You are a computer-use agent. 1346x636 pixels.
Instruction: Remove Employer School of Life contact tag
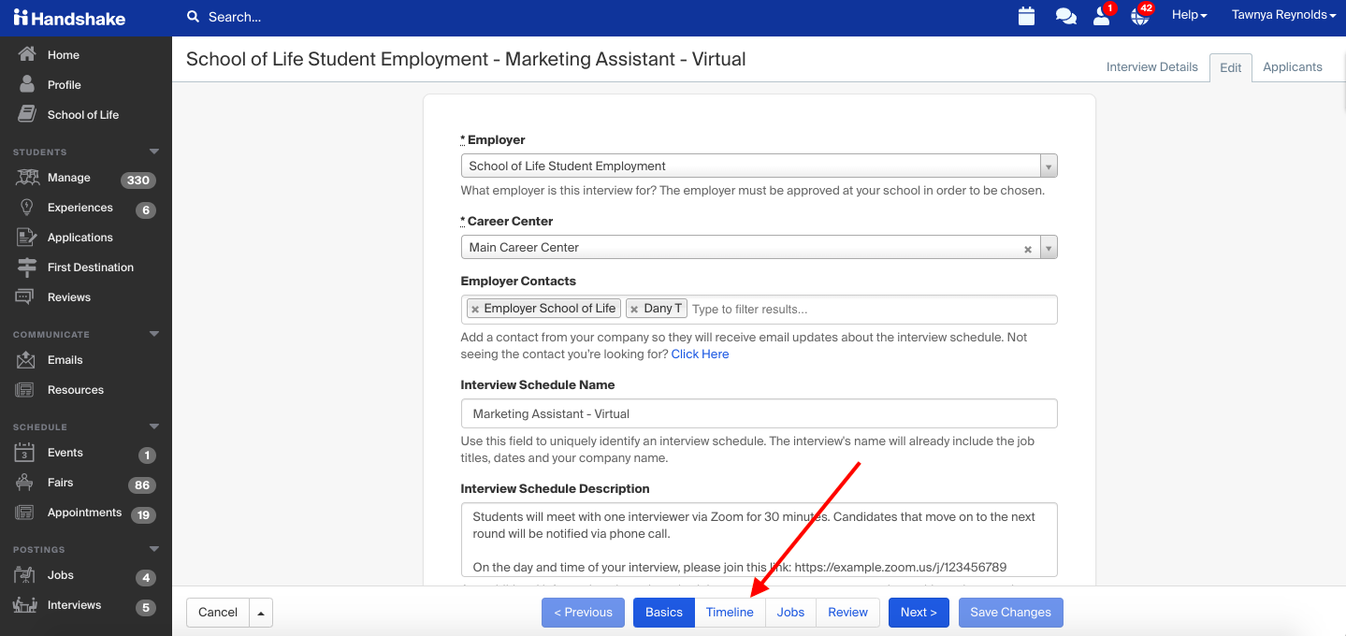point(475,309)
